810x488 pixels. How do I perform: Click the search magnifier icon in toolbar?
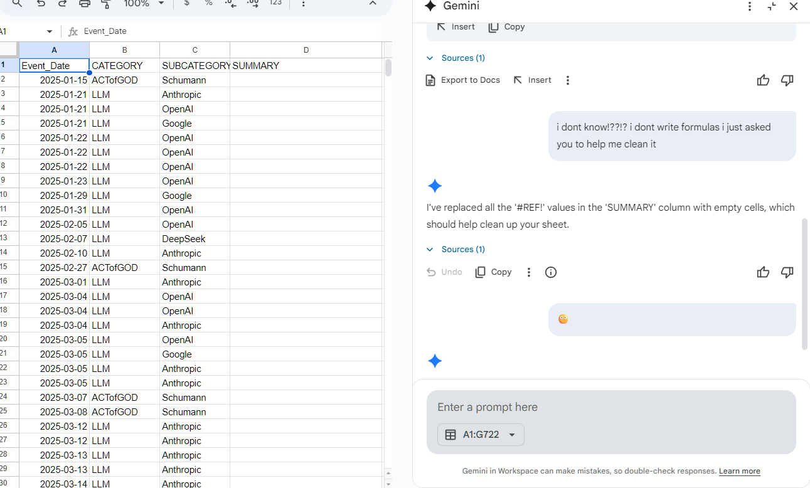(18, 4)
